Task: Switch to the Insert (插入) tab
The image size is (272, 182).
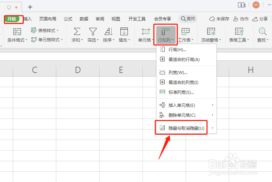Action: (x=28, y=19)
